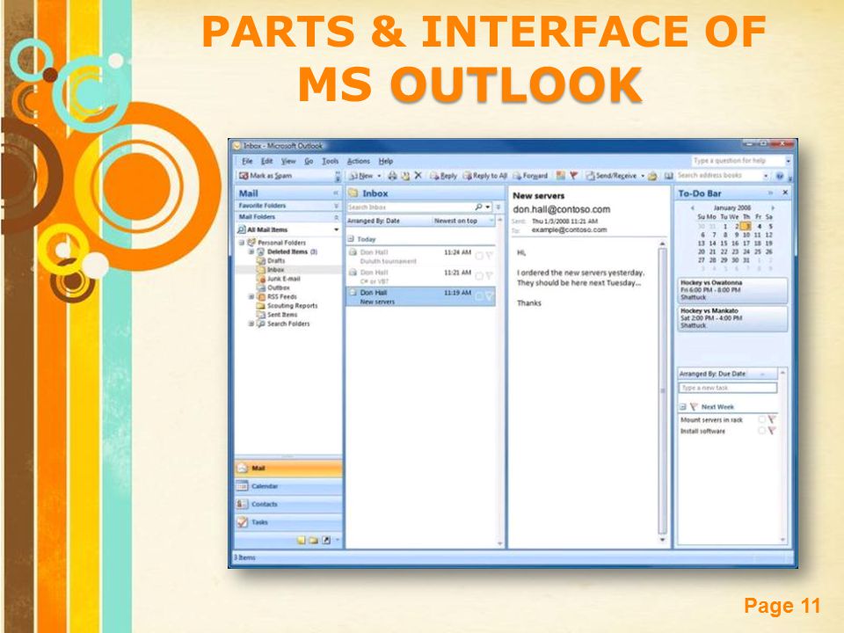The width and height of the screenshot is (844, 633).
Task: Open the New item dropdown arrow
Action: pos(379,176)
